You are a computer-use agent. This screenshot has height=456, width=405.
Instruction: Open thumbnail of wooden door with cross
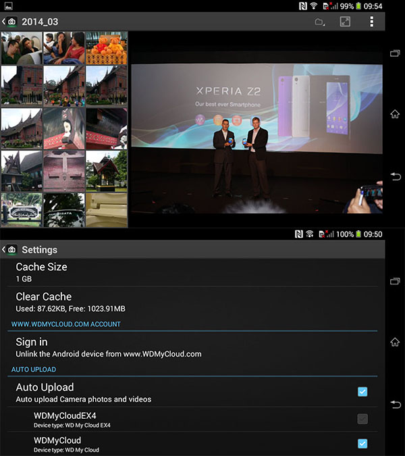(64, 171)
